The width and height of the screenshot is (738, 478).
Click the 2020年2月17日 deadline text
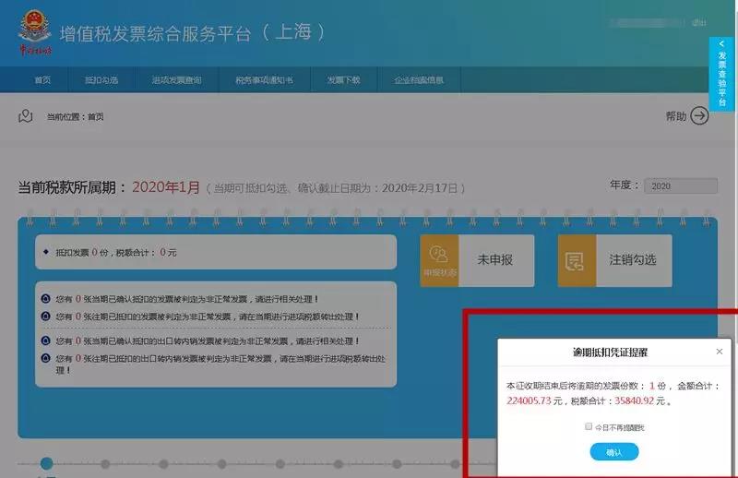tap(420, 188)
